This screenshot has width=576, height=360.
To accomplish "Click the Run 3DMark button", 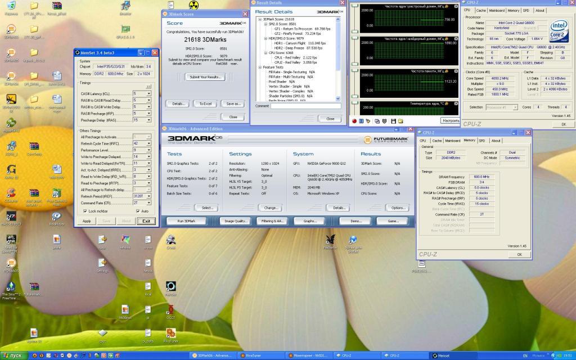I will click(x=187, y=221).
